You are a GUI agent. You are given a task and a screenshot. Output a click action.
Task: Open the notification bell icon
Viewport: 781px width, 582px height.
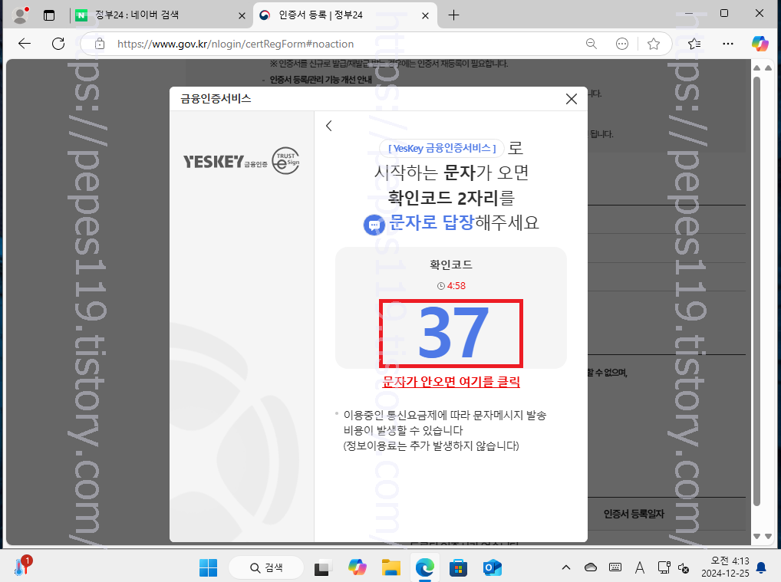click(x=761, y=567)
